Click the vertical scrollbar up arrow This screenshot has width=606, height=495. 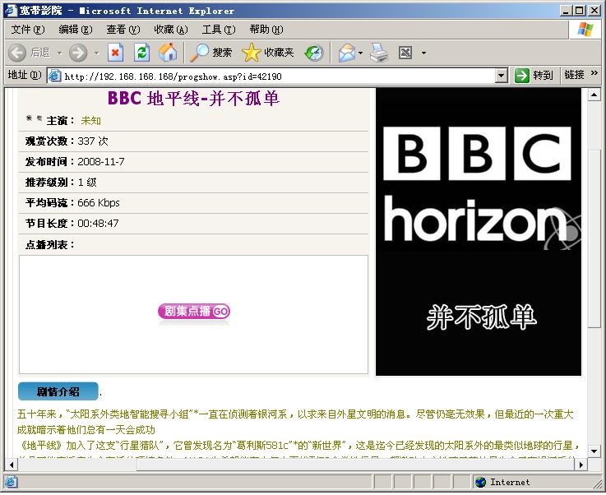(x=594, y=95)
